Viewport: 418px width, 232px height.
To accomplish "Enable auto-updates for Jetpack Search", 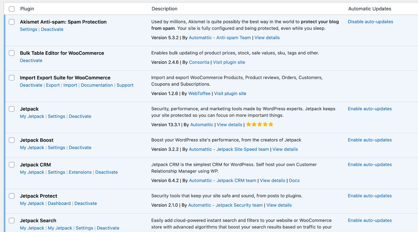I will (370, 221).
